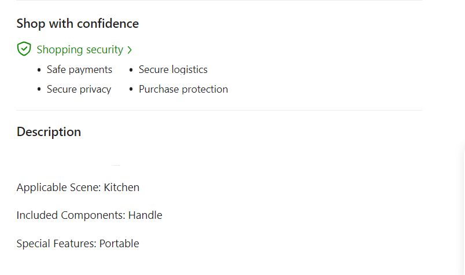Click the Purchase protection item
This screenshot has width=465, height=275.
pos(183,89)
